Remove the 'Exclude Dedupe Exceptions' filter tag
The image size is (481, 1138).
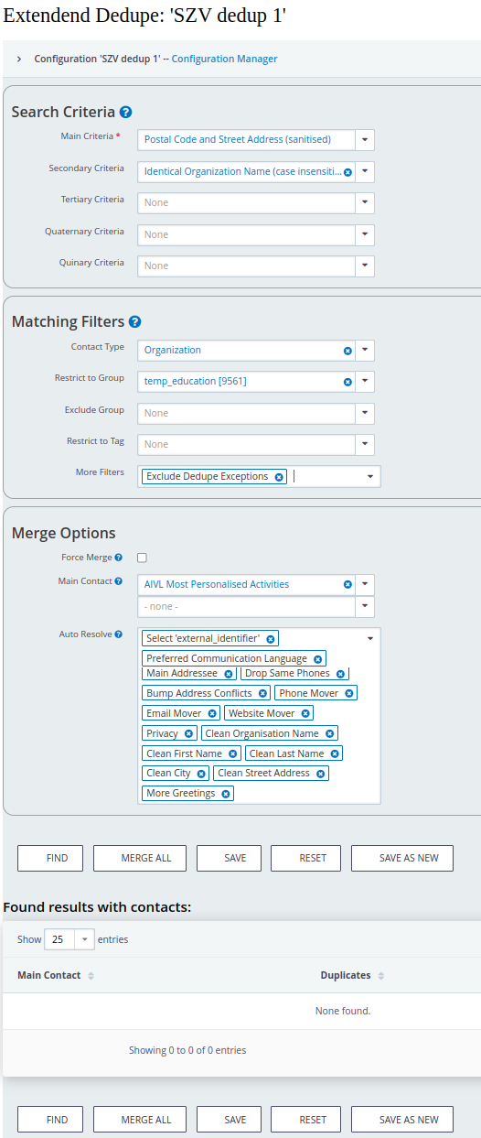click(279, 477)
